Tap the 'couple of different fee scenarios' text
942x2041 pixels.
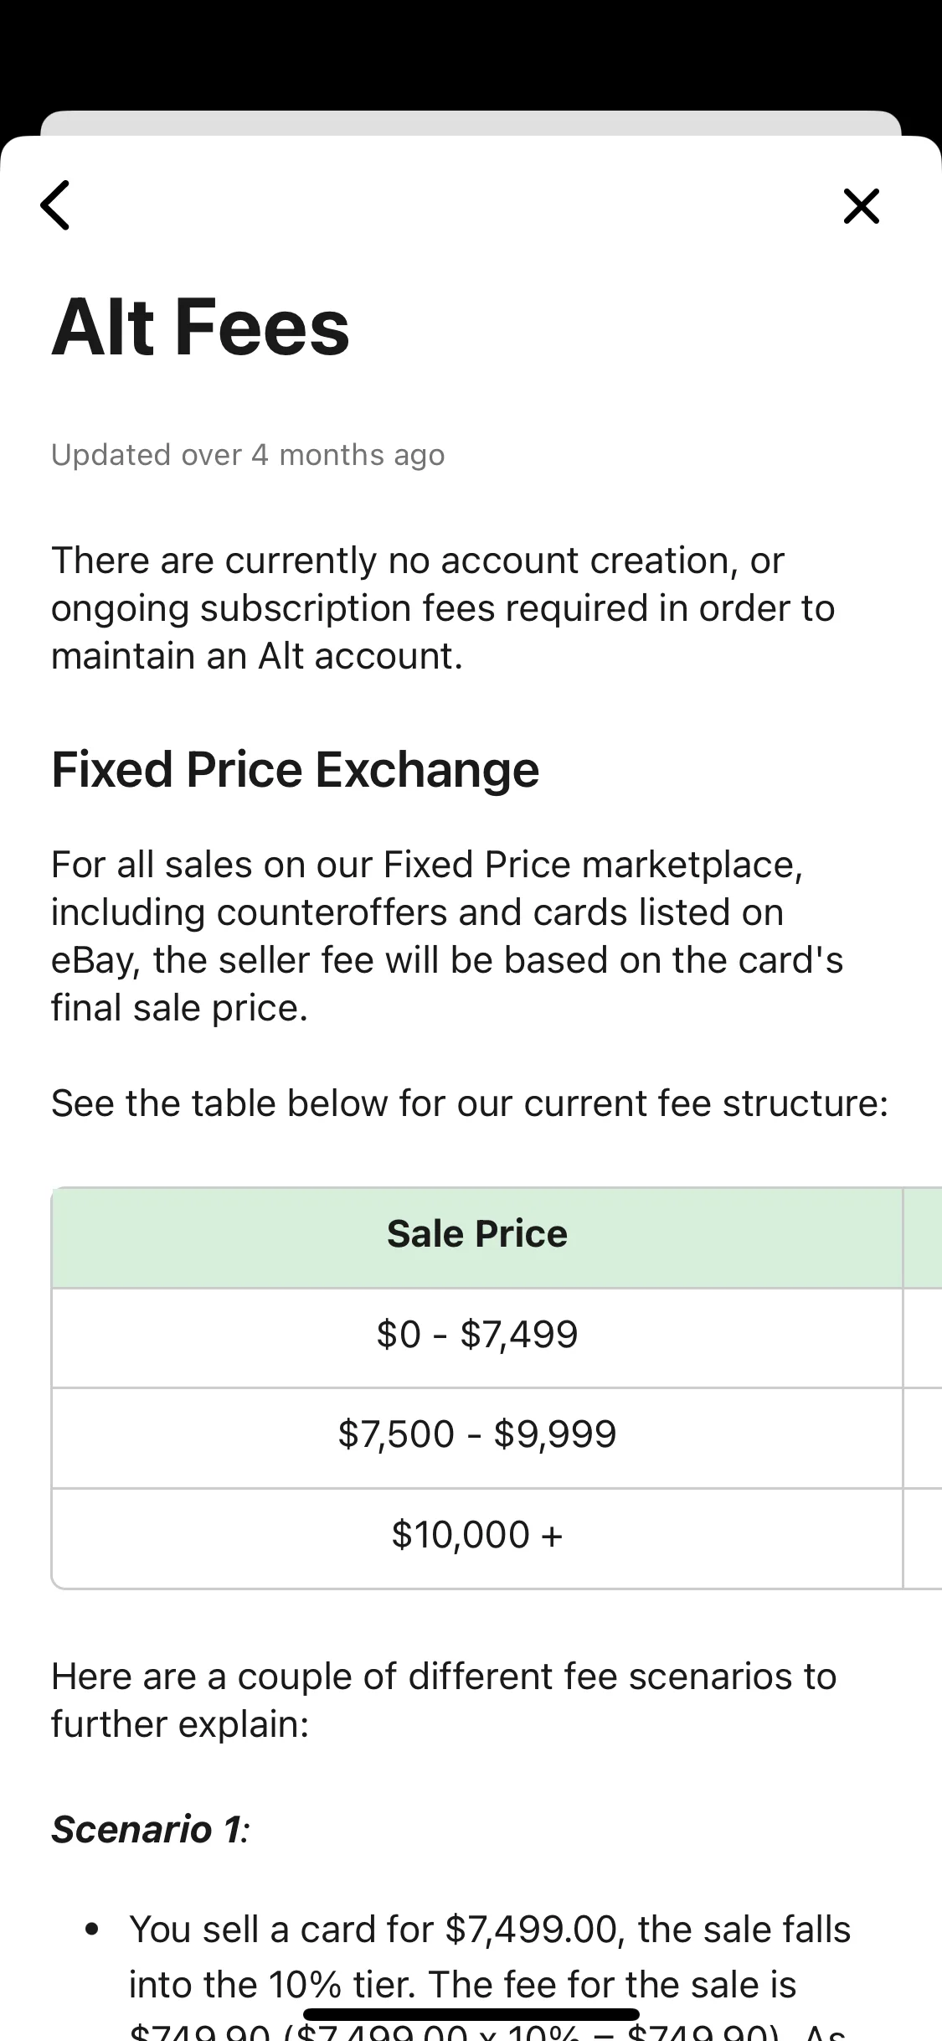click(444, 1700)
